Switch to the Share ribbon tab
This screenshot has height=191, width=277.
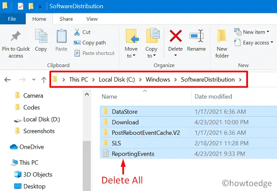tap(66, 19)
